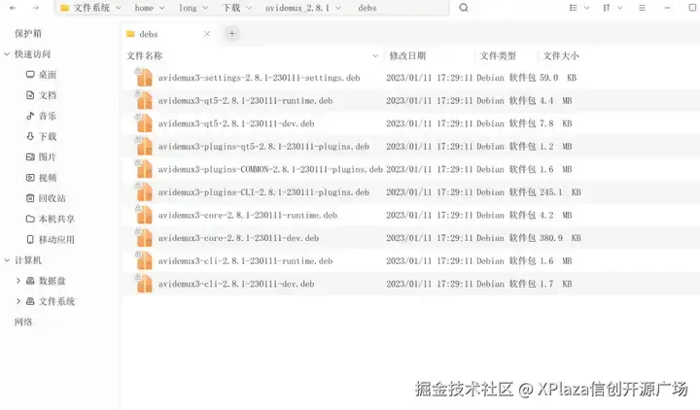Image resolution: width=700 pixels, height=410 pixels.
Task: Collapse the 快速访问 section
Action: (7, 54)
